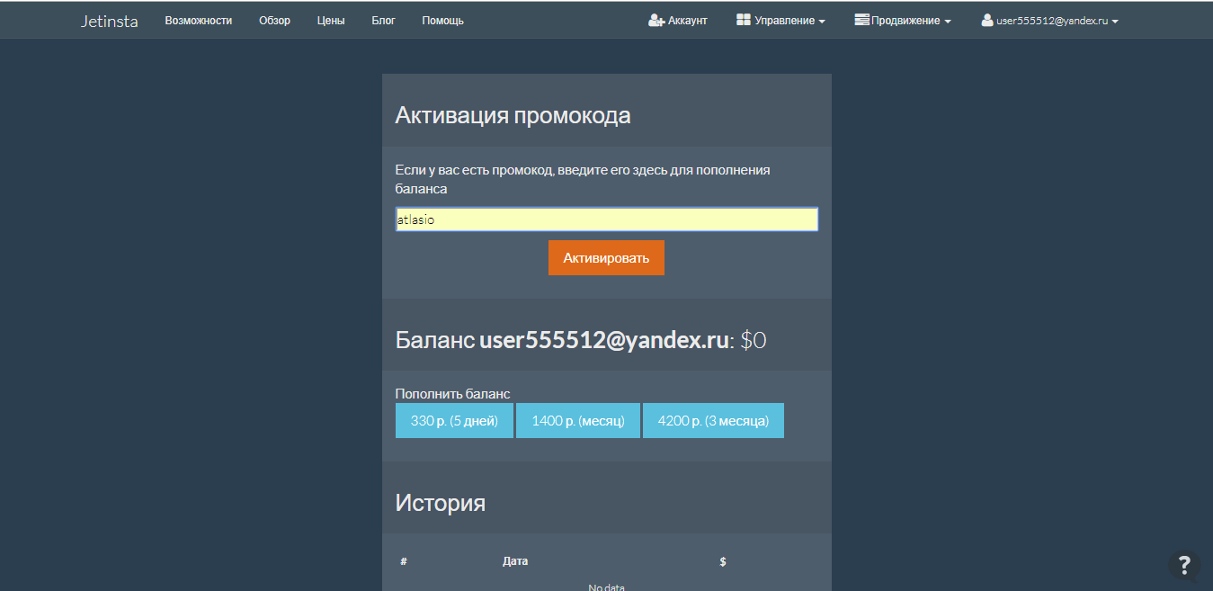This screenshot has width=1213, height=591.
Task: Open the Цены pricing page
Action: 331,21
